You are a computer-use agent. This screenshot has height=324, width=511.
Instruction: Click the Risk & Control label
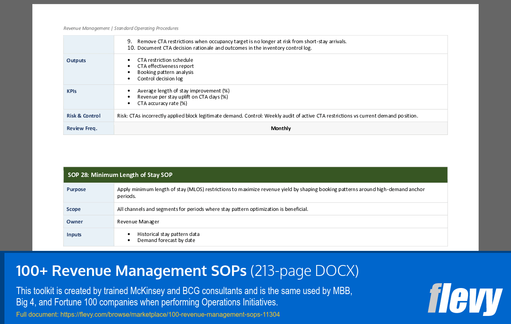pos(83,116)
